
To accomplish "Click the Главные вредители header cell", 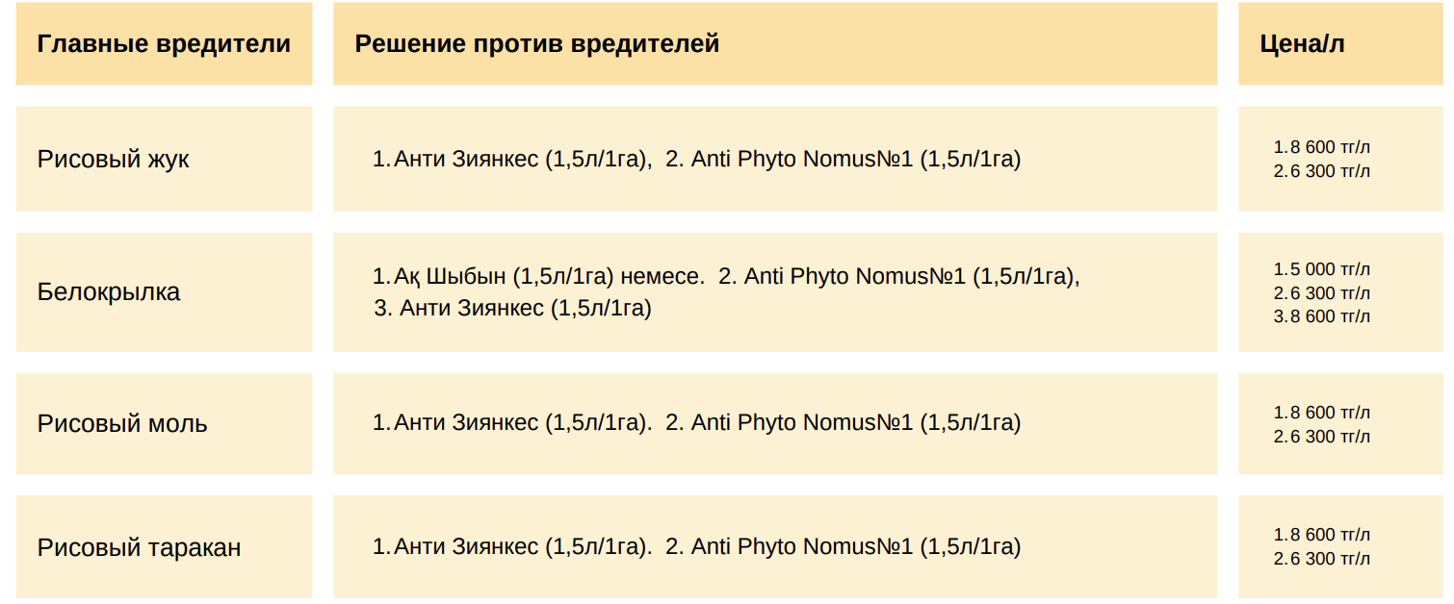I will click(x=164, y=43).
